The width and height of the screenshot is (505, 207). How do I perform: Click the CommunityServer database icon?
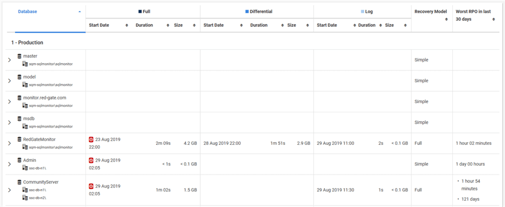click(19, 182)
